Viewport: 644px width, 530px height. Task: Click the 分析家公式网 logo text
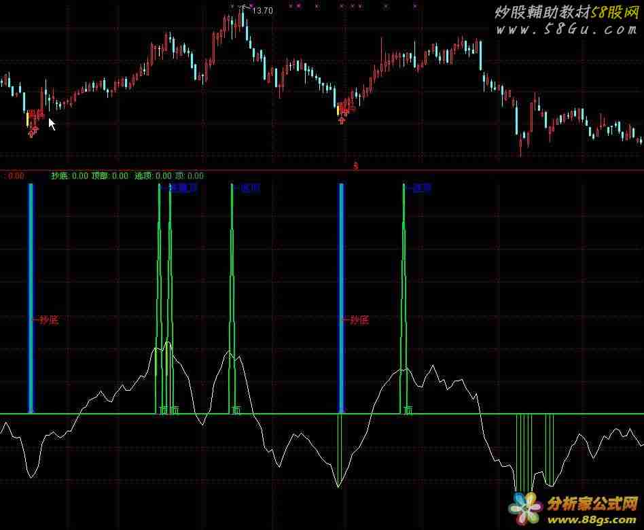[592, 504]
